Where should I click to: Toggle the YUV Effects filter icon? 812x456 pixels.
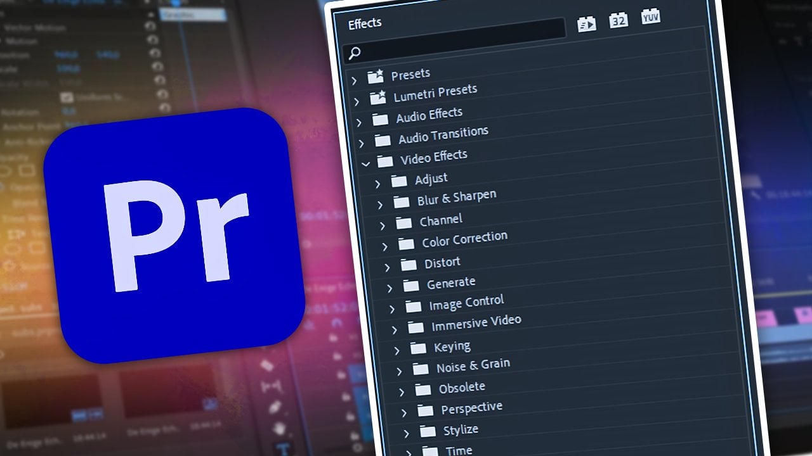(650, 16)
